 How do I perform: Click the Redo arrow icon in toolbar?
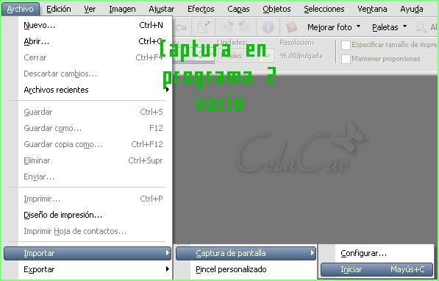pos(181,27)
